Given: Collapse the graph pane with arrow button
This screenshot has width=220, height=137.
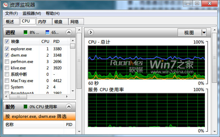Looking at the screenshot, I should [91, 32].
